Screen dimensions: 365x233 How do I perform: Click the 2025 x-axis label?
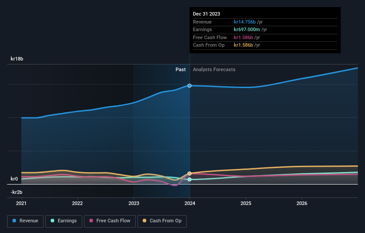[x=246, y=204]
